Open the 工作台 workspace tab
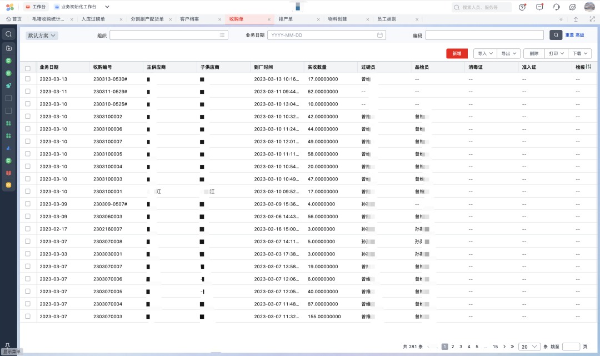Image resolution: width=600 pixels, height=356 pixels. (36, 7)
